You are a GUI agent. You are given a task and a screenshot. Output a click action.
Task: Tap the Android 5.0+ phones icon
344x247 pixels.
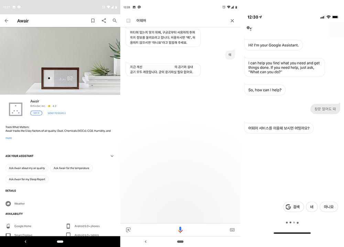tap(68, 226)
